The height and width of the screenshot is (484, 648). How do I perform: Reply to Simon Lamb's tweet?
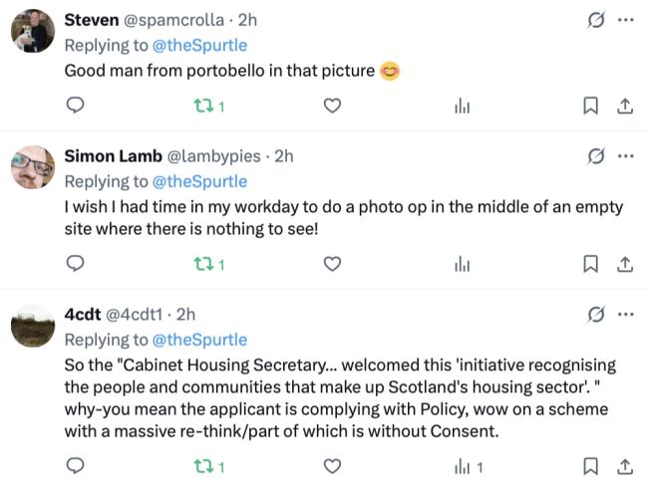pyautogui.click(x=75, y=264)
